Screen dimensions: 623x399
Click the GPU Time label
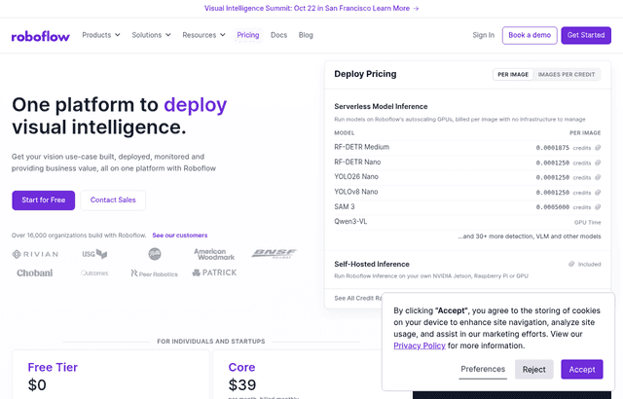(x=587, y=222)
